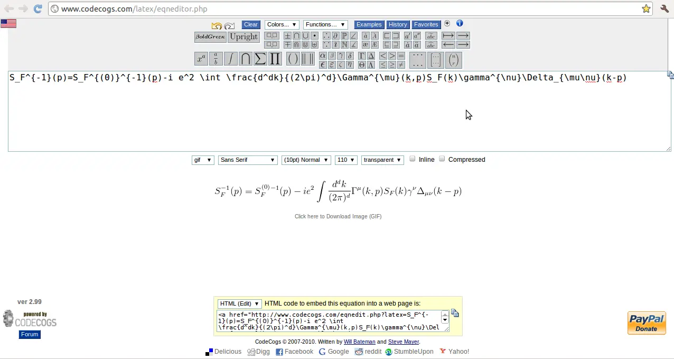The image size is (674, 359).
Task: Click the blue info icon
Action: pyautogui.click(x=460, y=23)
